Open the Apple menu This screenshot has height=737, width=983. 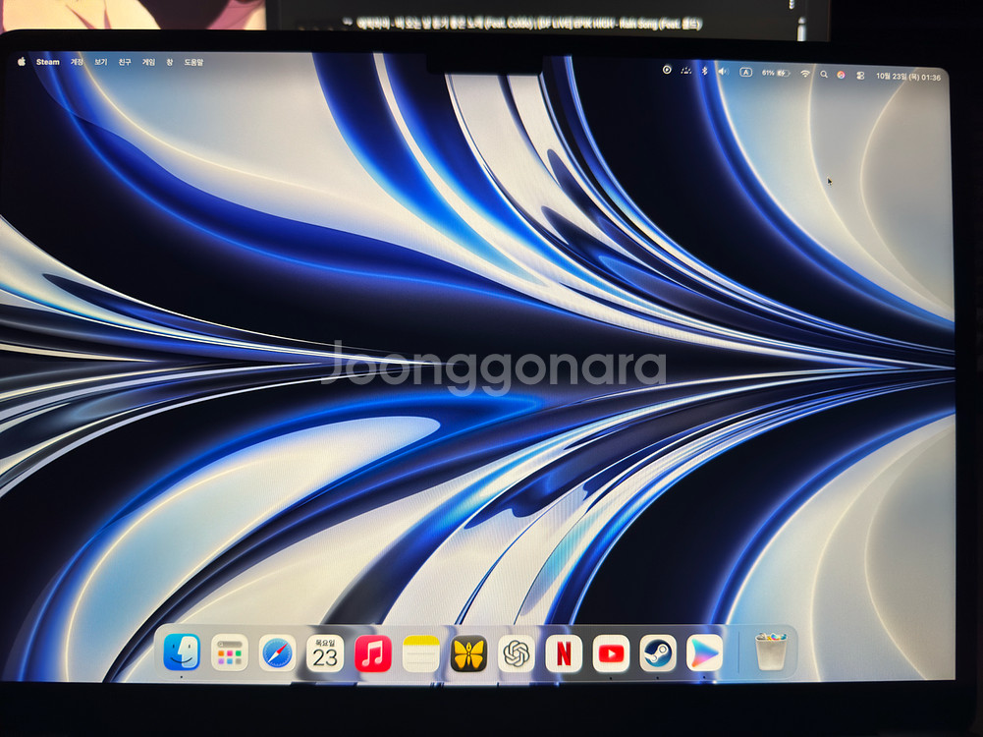[21, 62]
